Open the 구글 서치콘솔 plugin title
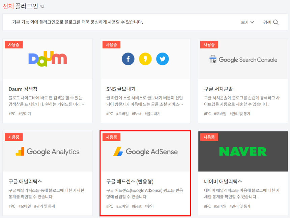Image resolution: width=290 pixels, height=218 pixels. 218,89
